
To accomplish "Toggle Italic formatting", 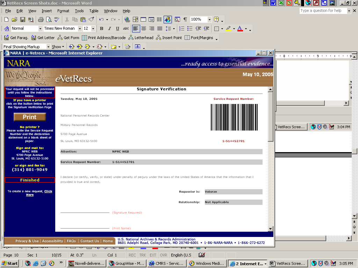I will 109,29.
